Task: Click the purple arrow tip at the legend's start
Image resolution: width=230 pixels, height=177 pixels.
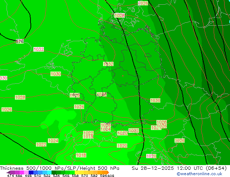Action: coord(8,173)
